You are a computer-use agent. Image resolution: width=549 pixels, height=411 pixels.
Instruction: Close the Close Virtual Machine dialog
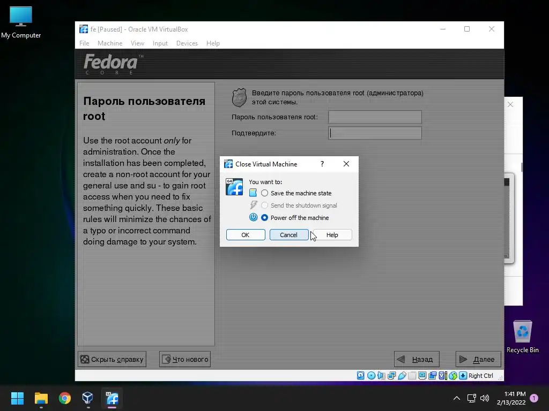346,164
